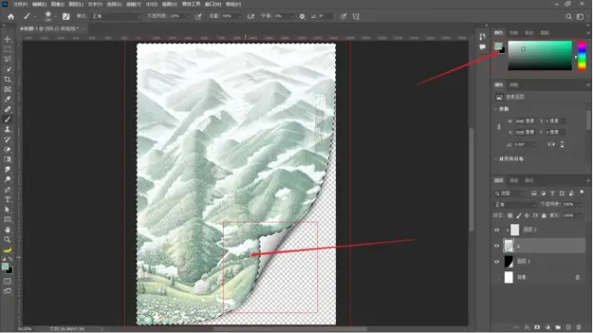593x333 pixels.
Task: Open layer fill dropdown in Layers panel
Action: coord(580,215)
